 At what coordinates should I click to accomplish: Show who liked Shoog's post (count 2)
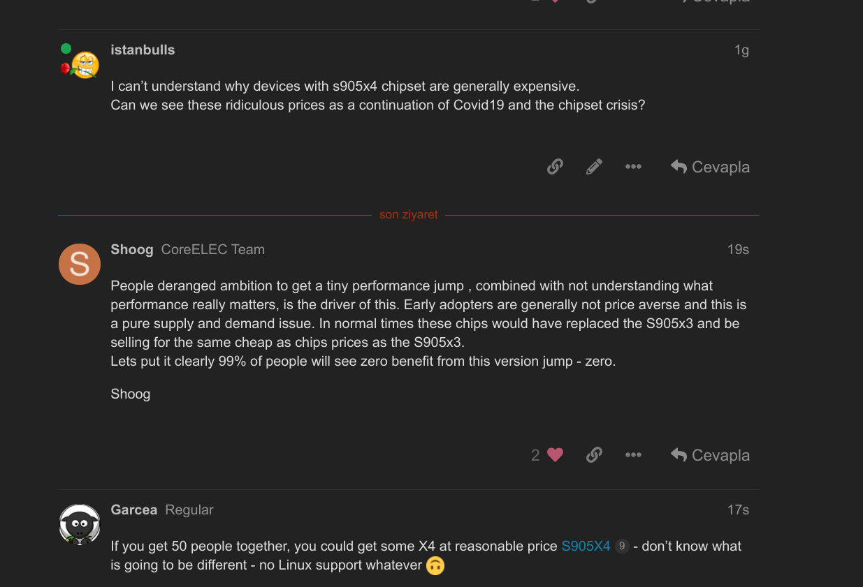[x=535, y=455]
